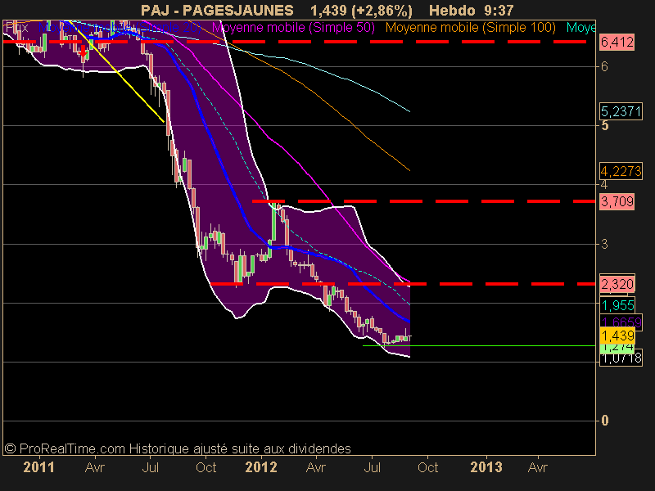The image size is (655, 491).
Task: Select the green horizontal support line
Action: (x=479, y=345)
